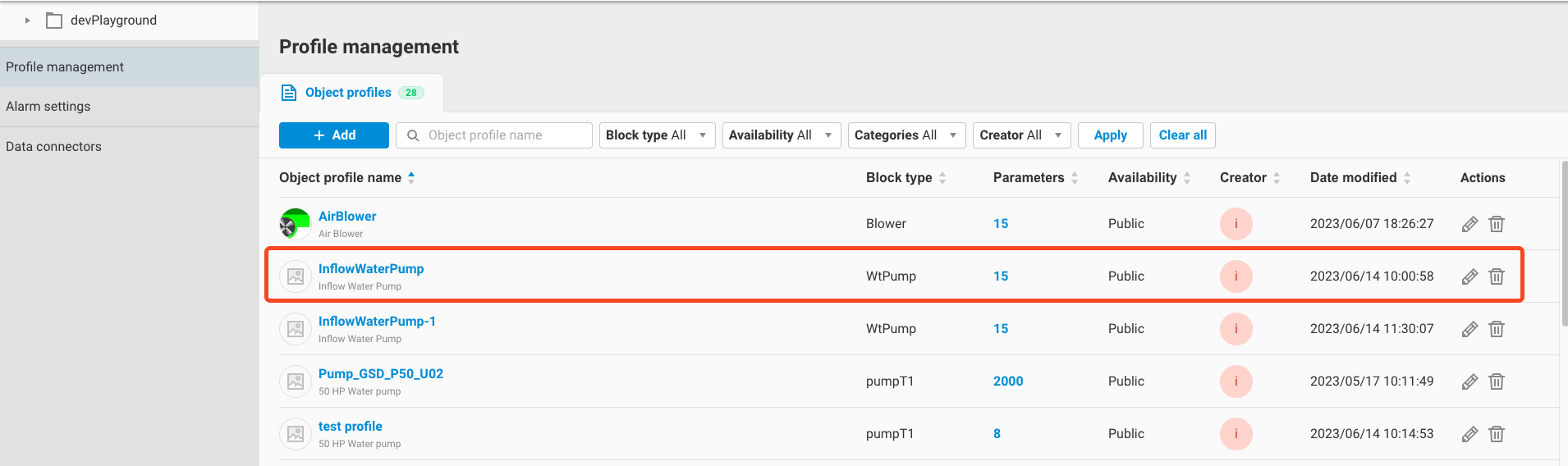
Task: Click devPlayground folder icon
Action: 54,21
